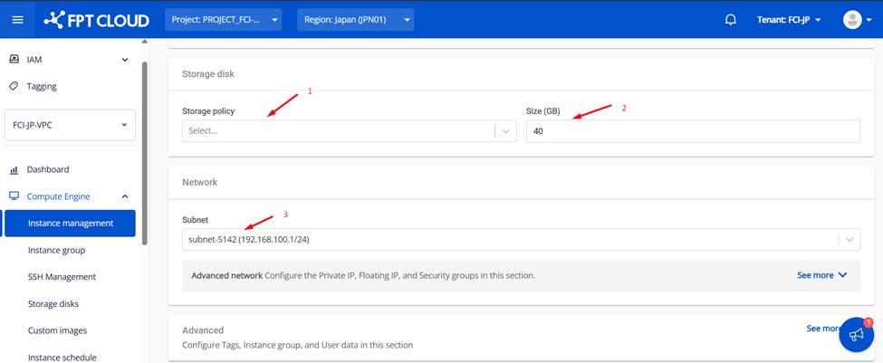Open the user profile avatar menu
883x363 pixels.
851,20
